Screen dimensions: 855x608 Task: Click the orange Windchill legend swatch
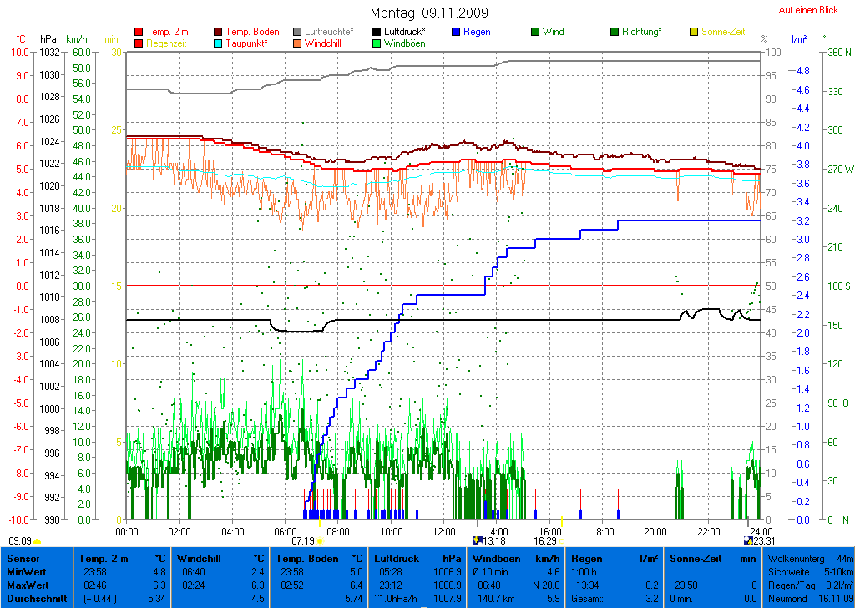click(298, 43)
